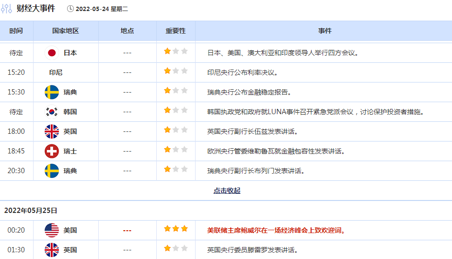Click the clock icon next to the date
Screen dimensions: 452x259
[70, 9]
